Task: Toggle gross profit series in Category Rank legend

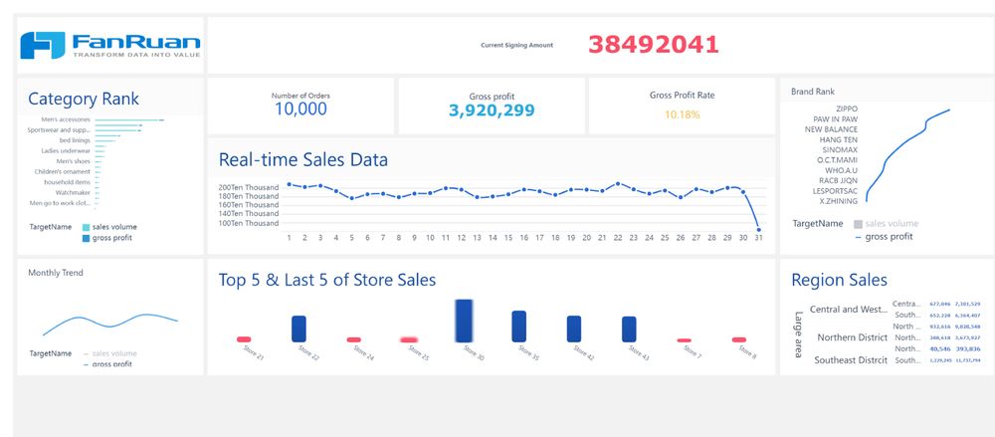Action: [x=111, y=238]
